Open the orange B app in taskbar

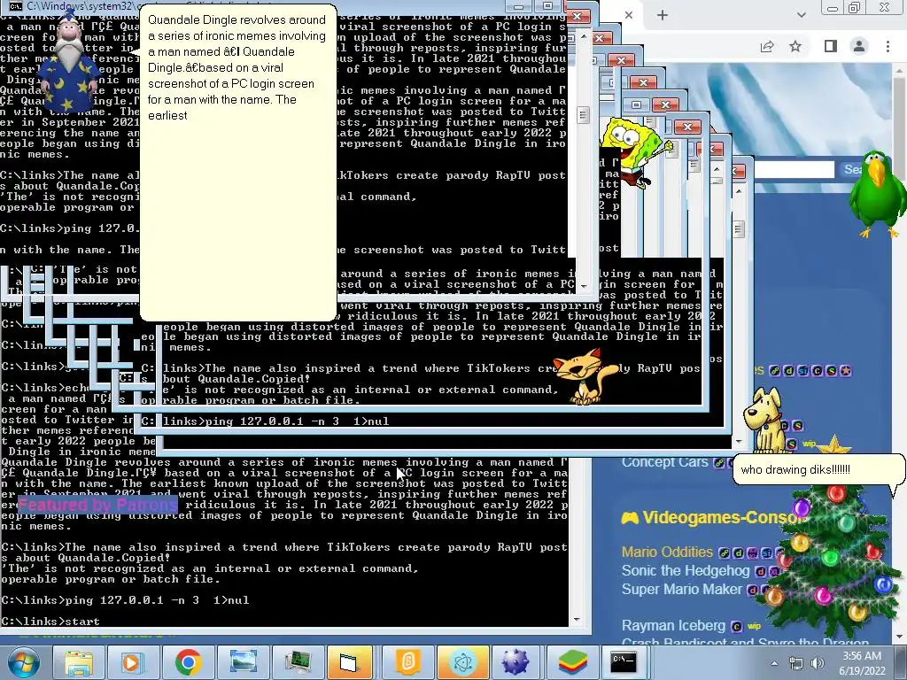pos(407,662)
